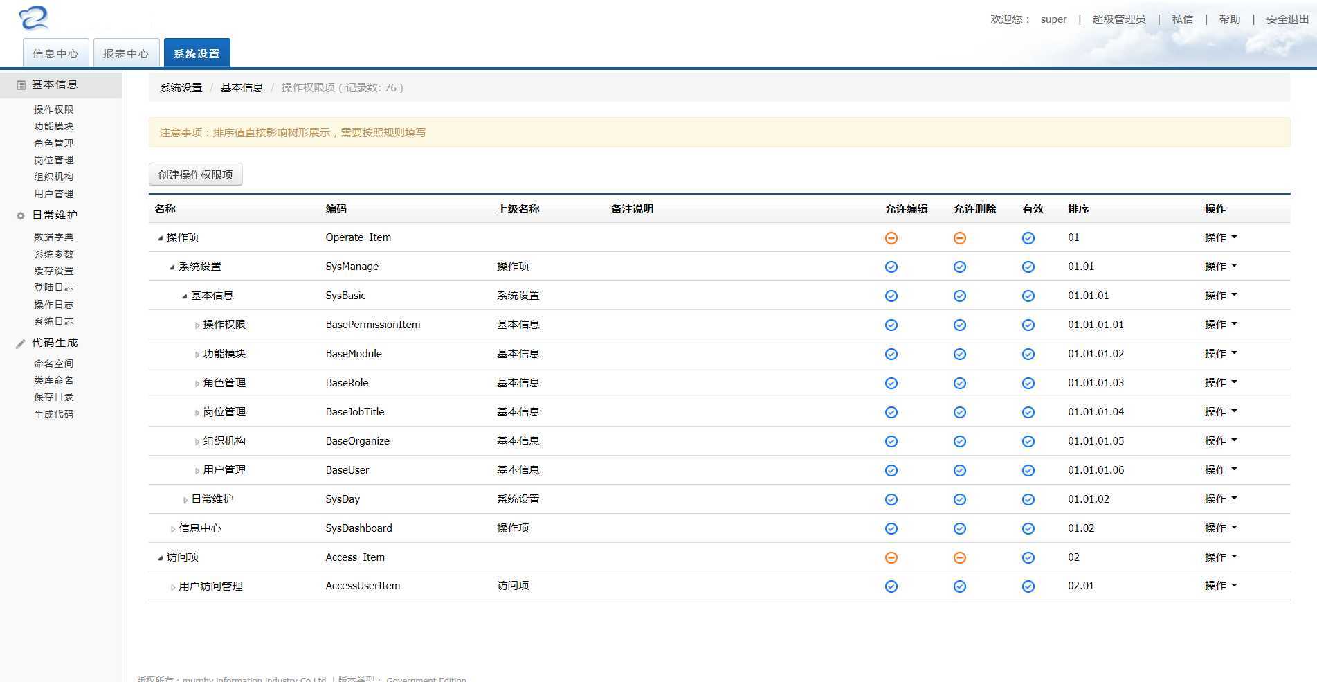The height and width of the screenshot is (682, 1317).
Task: Click 有效 check in AccessUserItem row
Action: tap(1028, 586)
